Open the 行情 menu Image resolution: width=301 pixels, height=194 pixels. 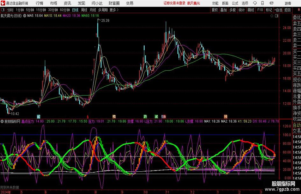39,3
